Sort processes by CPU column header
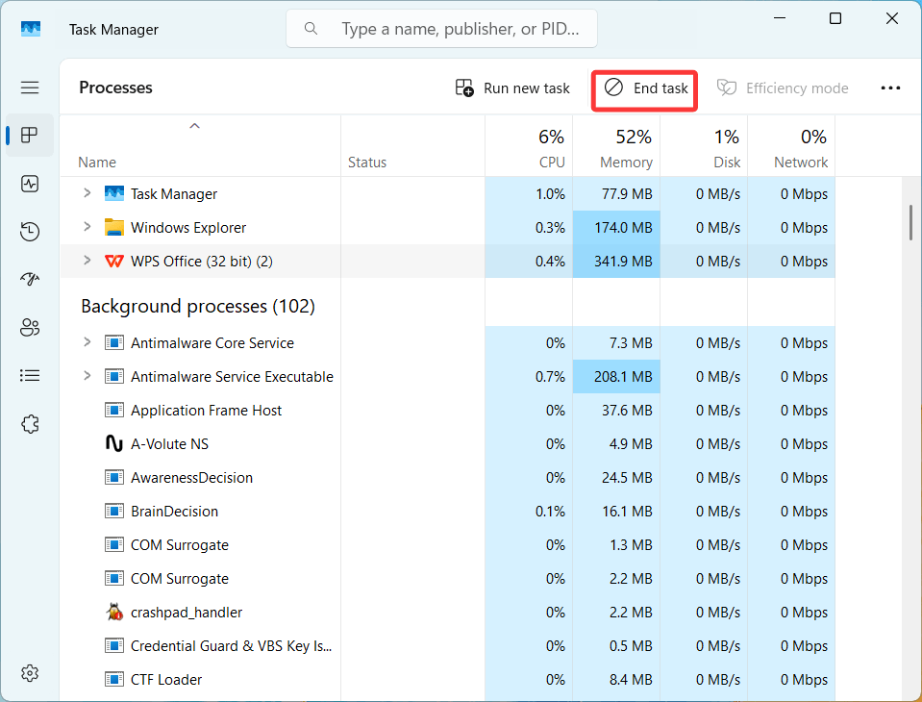Viewport: 922px width, 702px height. pos(538,149)
